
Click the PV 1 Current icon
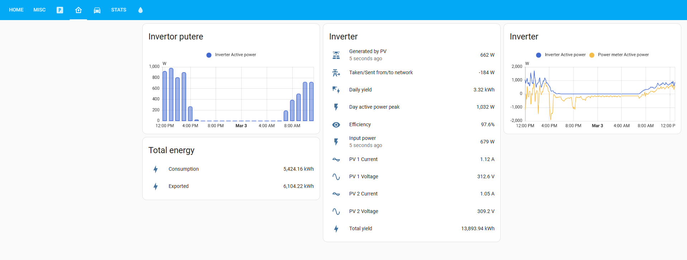(x=336, y=160)
